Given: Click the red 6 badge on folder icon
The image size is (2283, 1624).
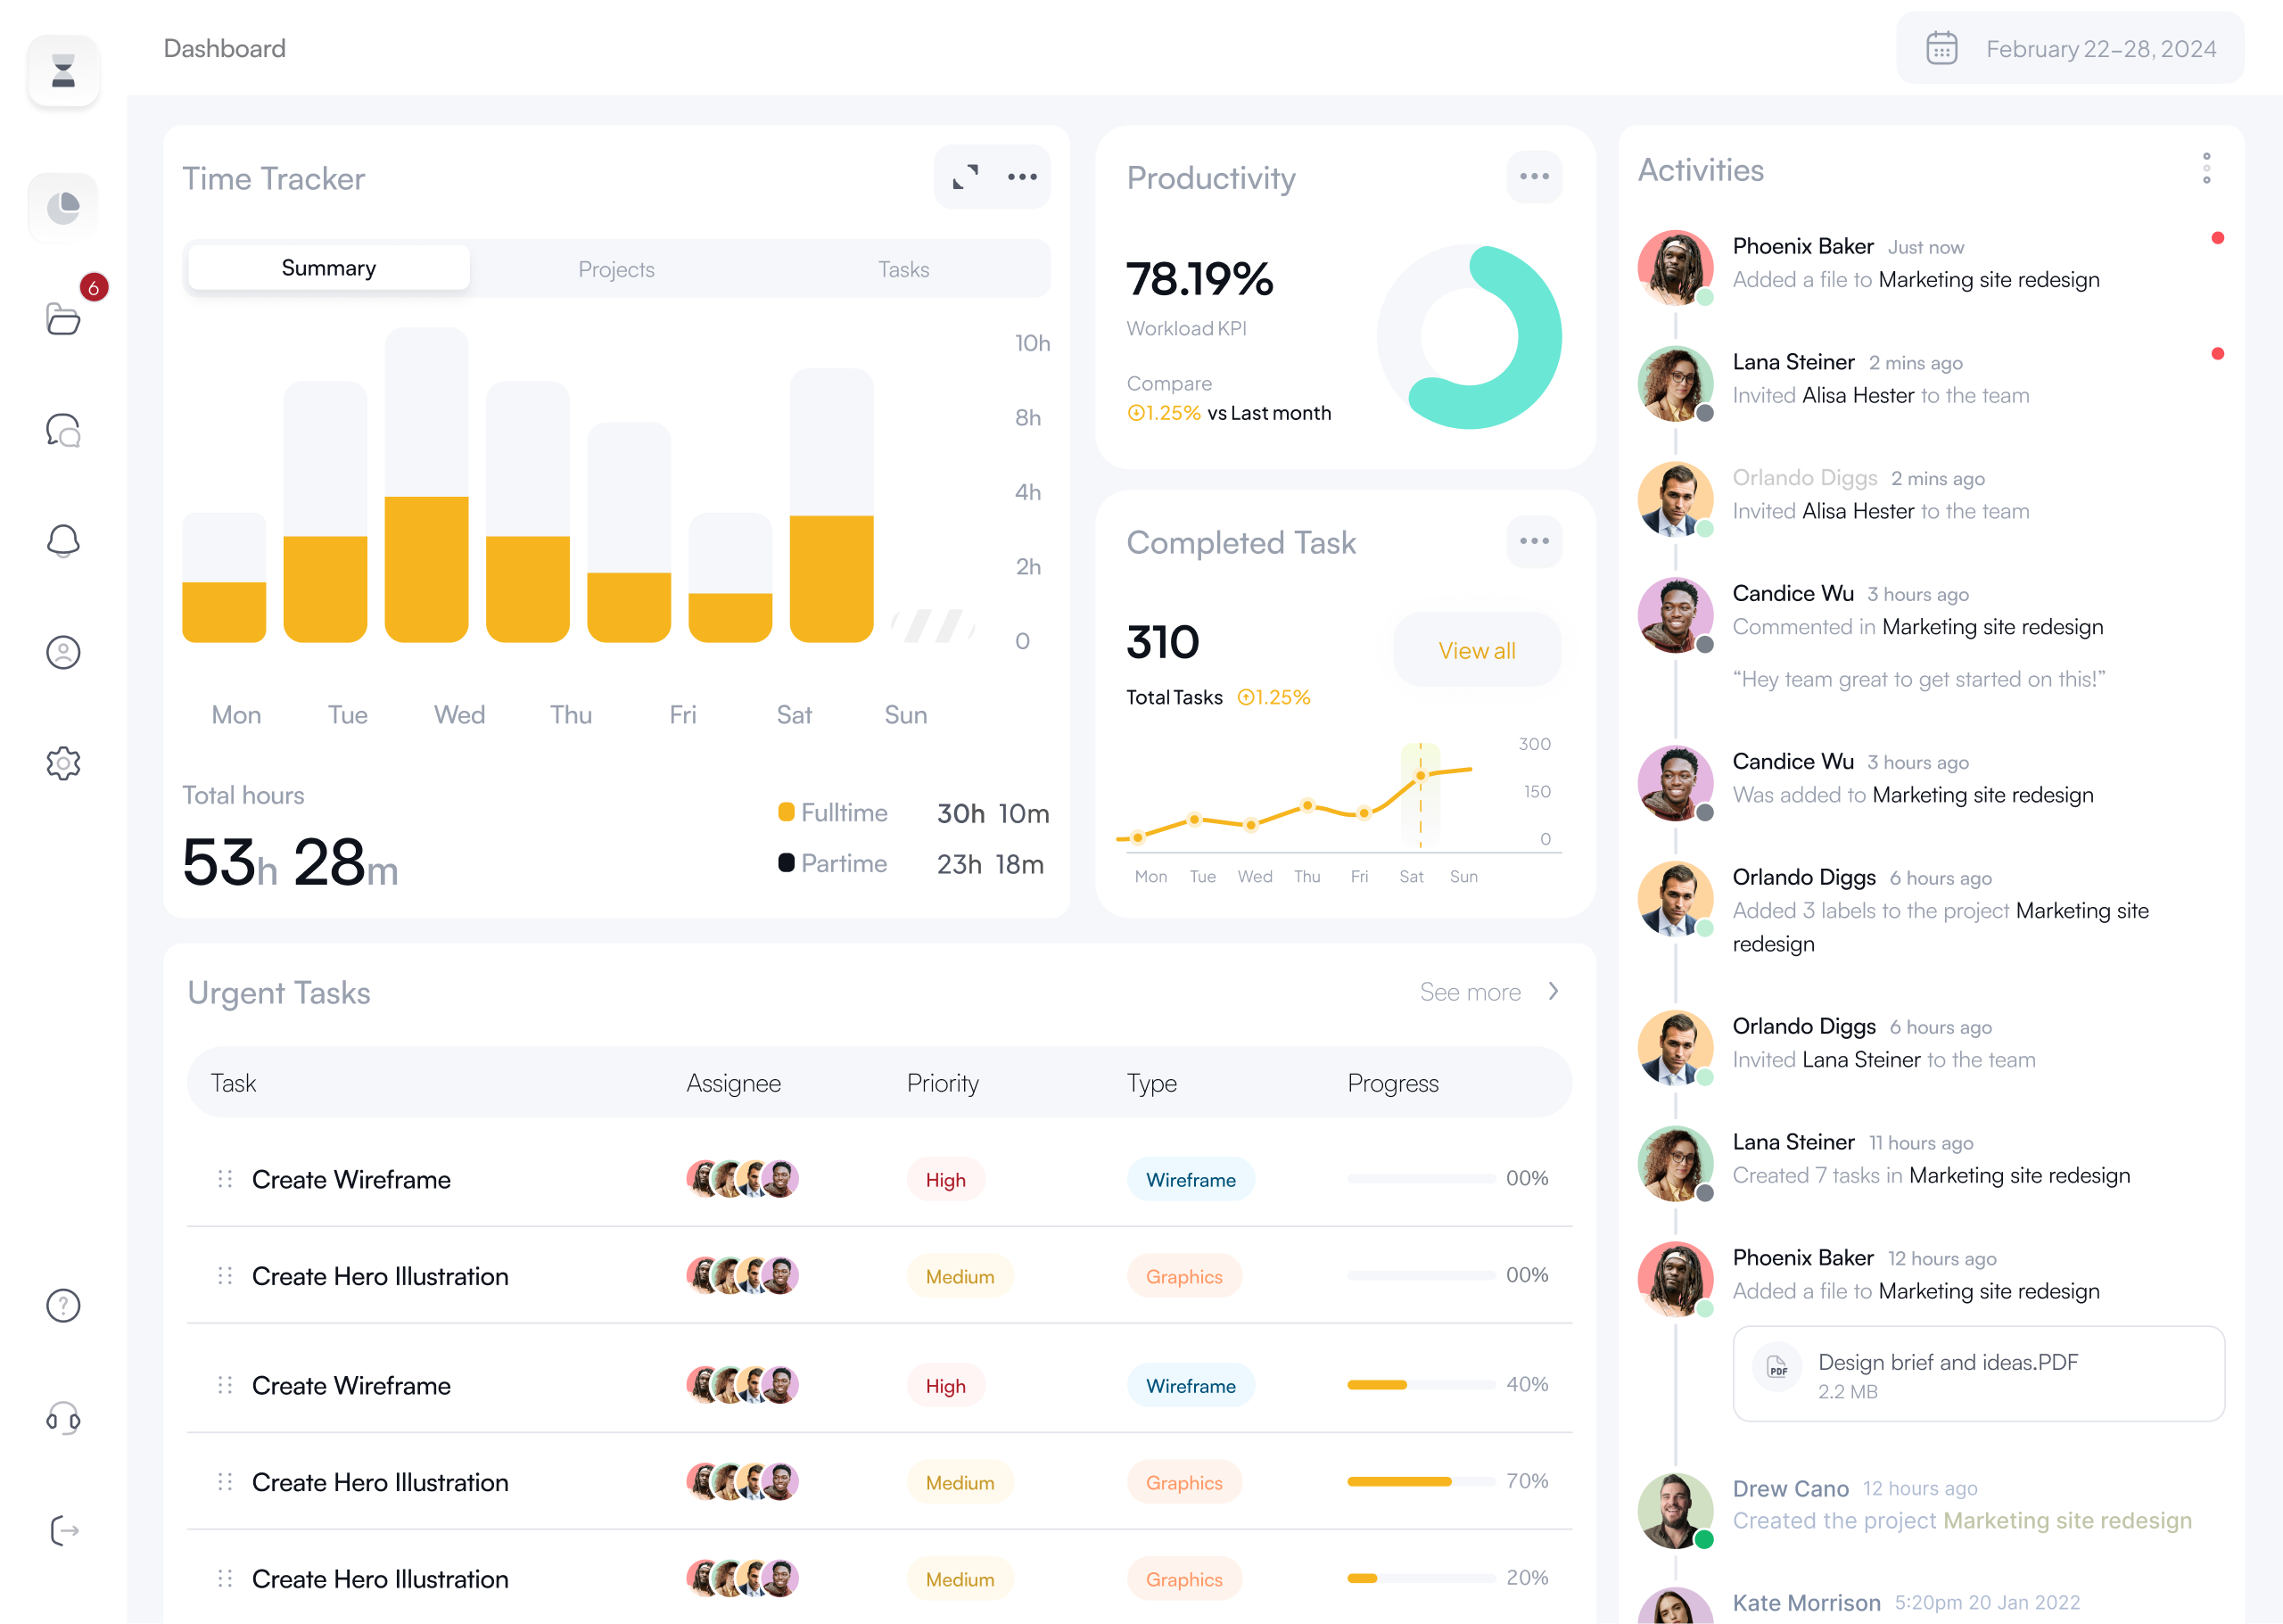Looking at the screenshot, I should (93, 288).
